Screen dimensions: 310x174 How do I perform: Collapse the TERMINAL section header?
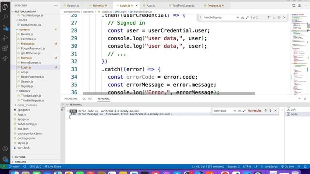click(x=76, y=104)
